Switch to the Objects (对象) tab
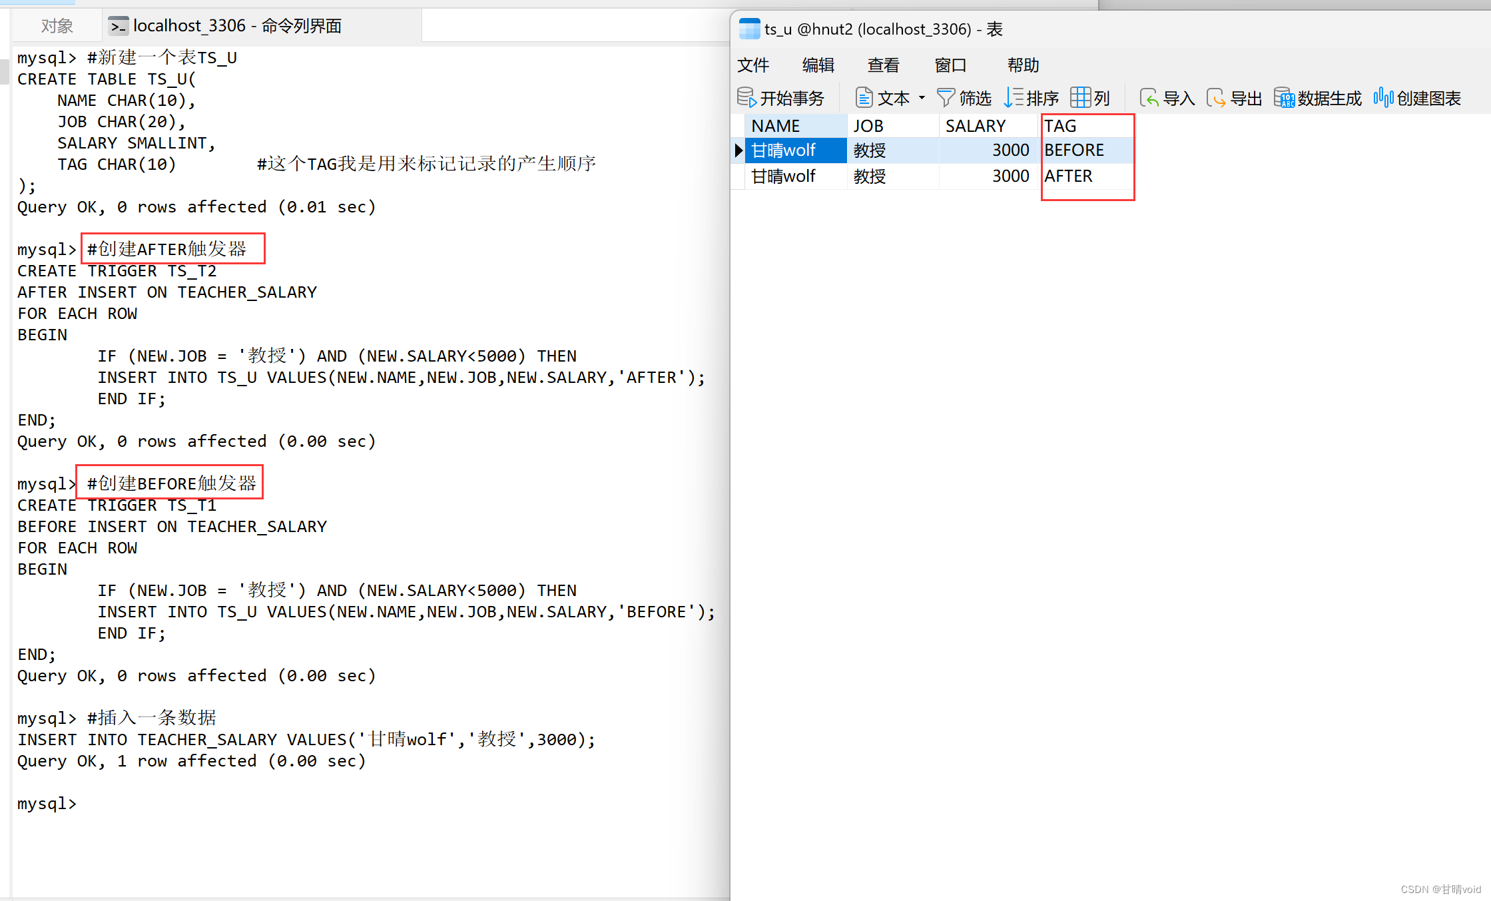 click(x=57, y=26)
